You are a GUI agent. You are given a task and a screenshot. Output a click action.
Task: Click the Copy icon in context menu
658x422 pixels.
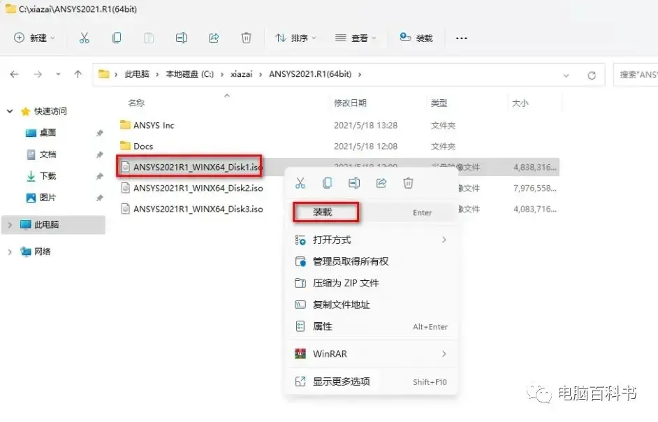click(328, 183)
